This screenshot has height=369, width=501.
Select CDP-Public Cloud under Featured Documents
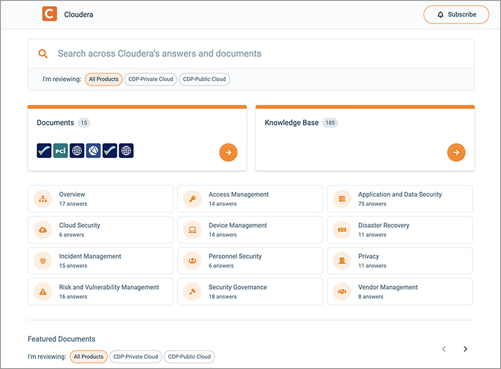(x=189, y=357)
